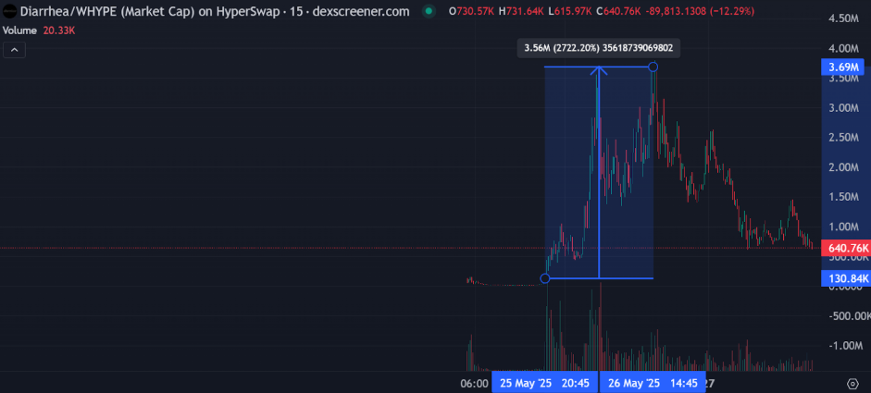Click the measurement tooltip reading 3.56M (2722.20%)

(599, 48)
